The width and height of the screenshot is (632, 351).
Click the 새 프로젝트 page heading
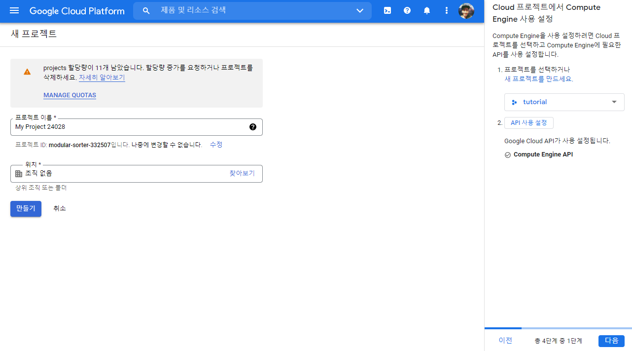click(x=34, y=34)
